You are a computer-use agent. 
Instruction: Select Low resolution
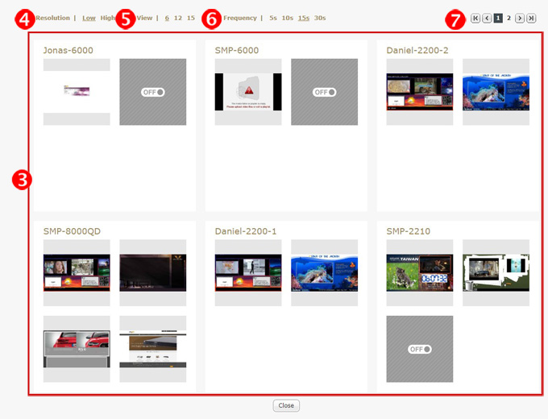[89, 18]
